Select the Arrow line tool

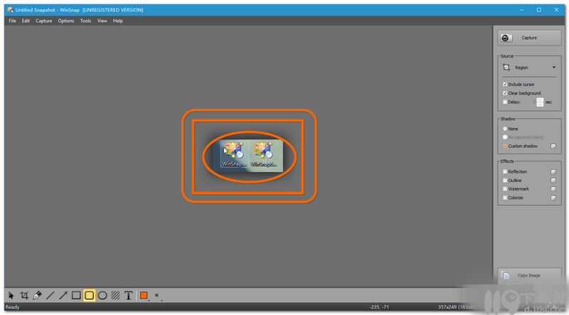click(63, 295)
